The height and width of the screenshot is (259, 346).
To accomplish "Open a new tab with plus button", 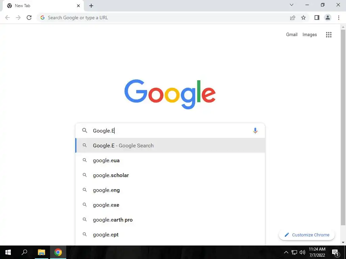I will (91, 6).
